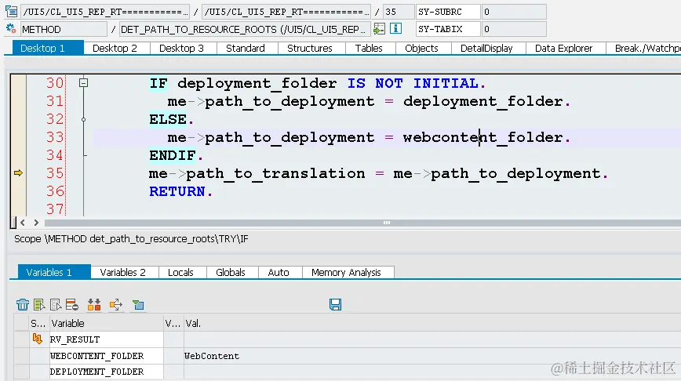Click the DET_PATH_TO_RESOURCE_ROOTS method field

(245, 29)
